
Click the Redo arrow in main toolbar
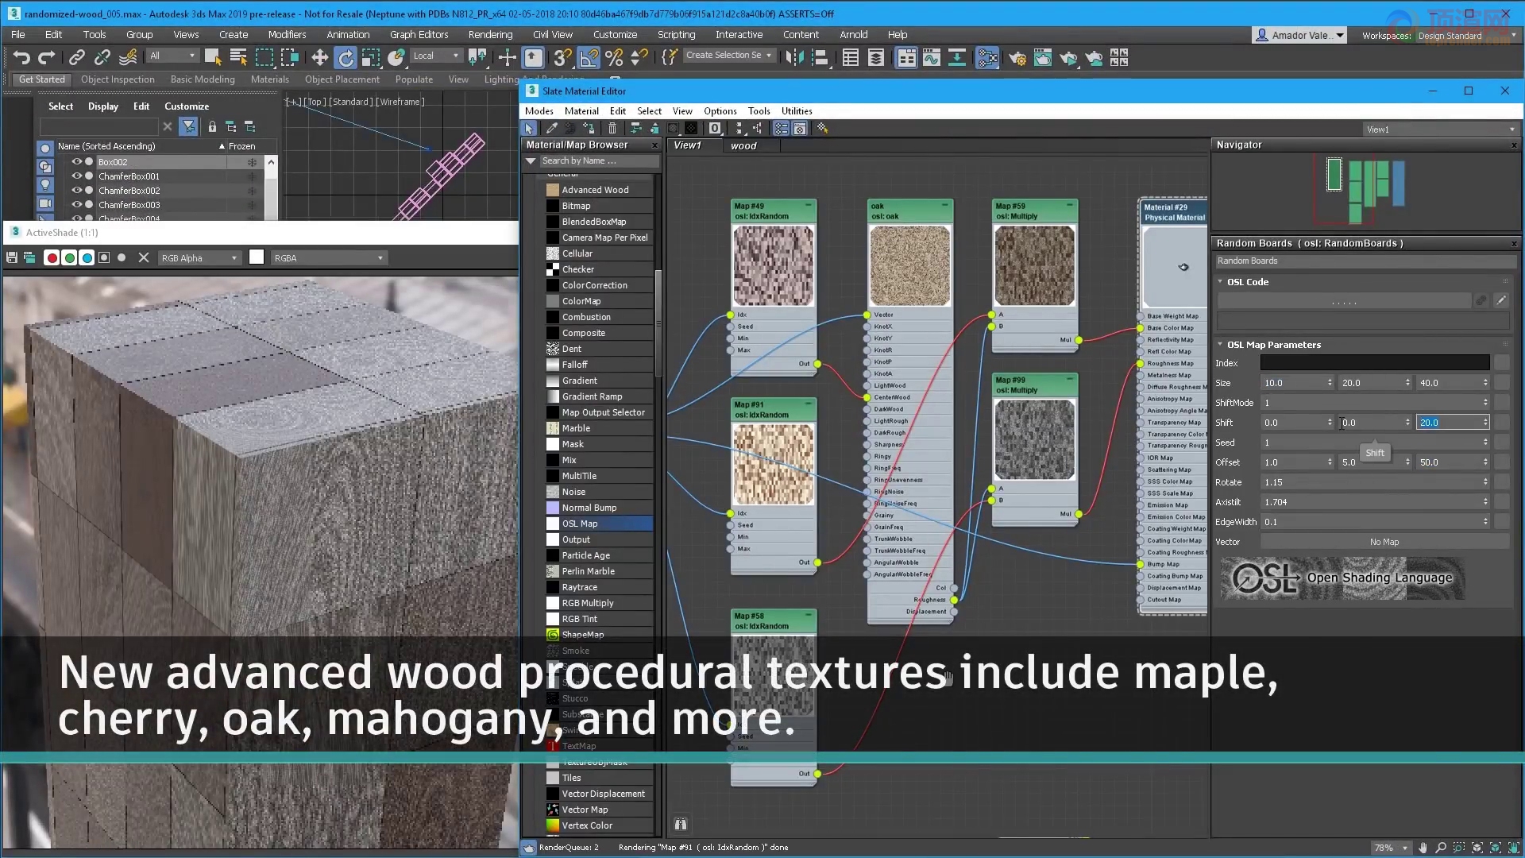[47, 57]
